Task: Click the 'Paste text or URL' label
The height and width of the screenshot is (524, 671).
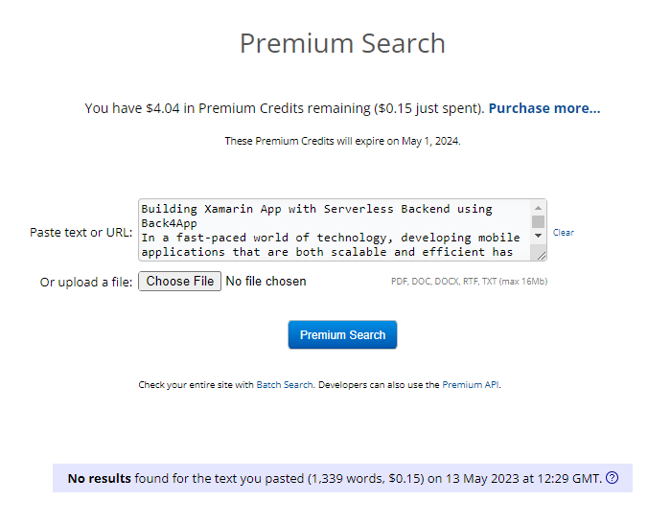Action: [x=81, y=233]
